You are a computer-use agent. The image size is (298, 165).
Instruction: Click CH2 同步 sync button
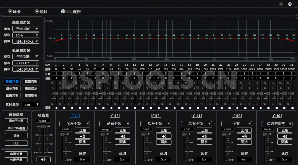click(x=123, y=142)
